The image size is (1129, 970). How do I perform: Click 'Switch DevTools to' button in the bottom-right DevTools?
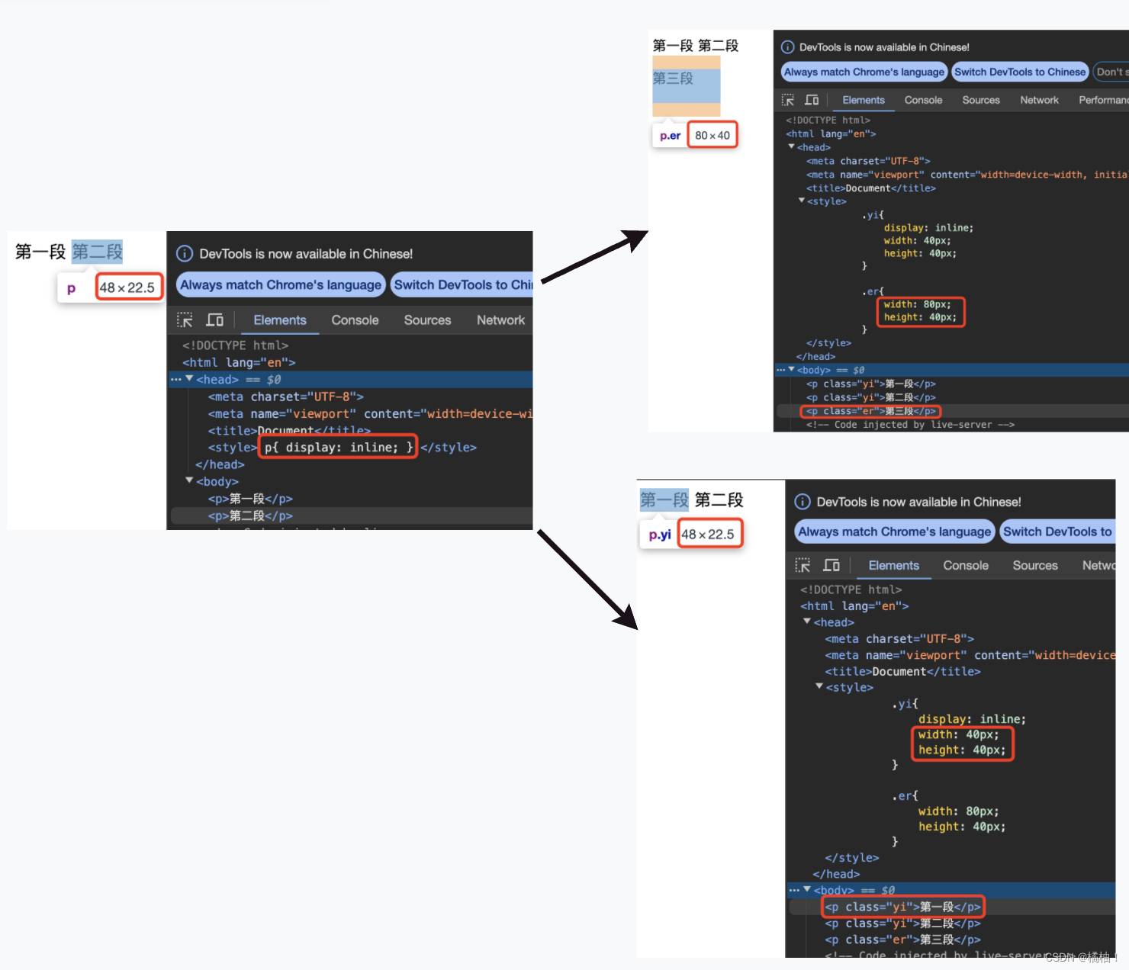[x=1057, y=532]
